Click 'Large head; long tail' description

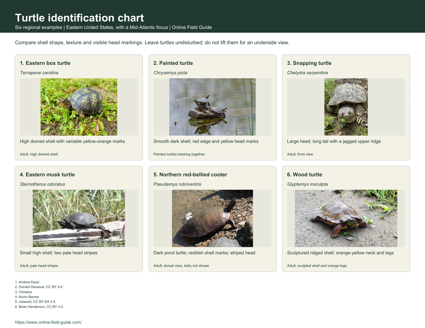[x=334, y=141]
